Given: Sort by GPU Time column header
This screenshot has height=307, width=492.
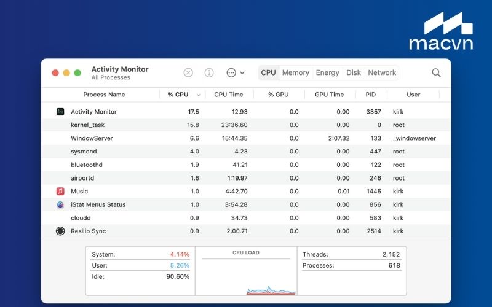Looking at the screenshot, I should click(x=329, y=95).
